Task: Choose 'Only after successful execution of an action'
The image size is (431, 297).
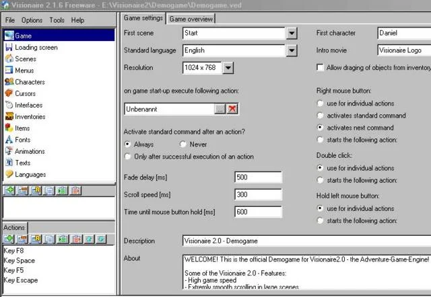Action: click(127, 157)
